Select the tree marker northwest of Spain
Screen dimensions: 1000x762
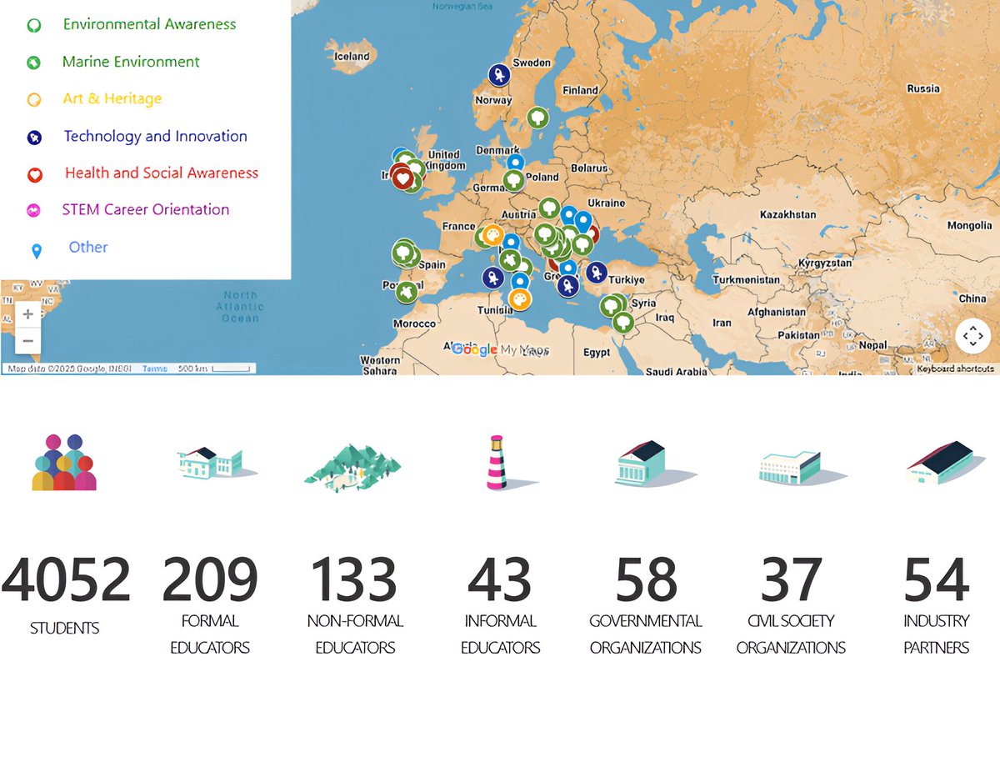tap(404, 251)
